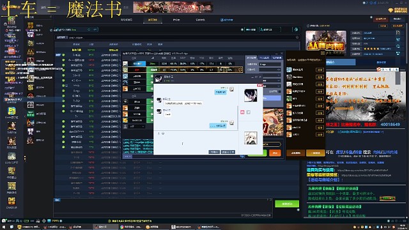Switch to the active second top navigation tab

(153, 20)
